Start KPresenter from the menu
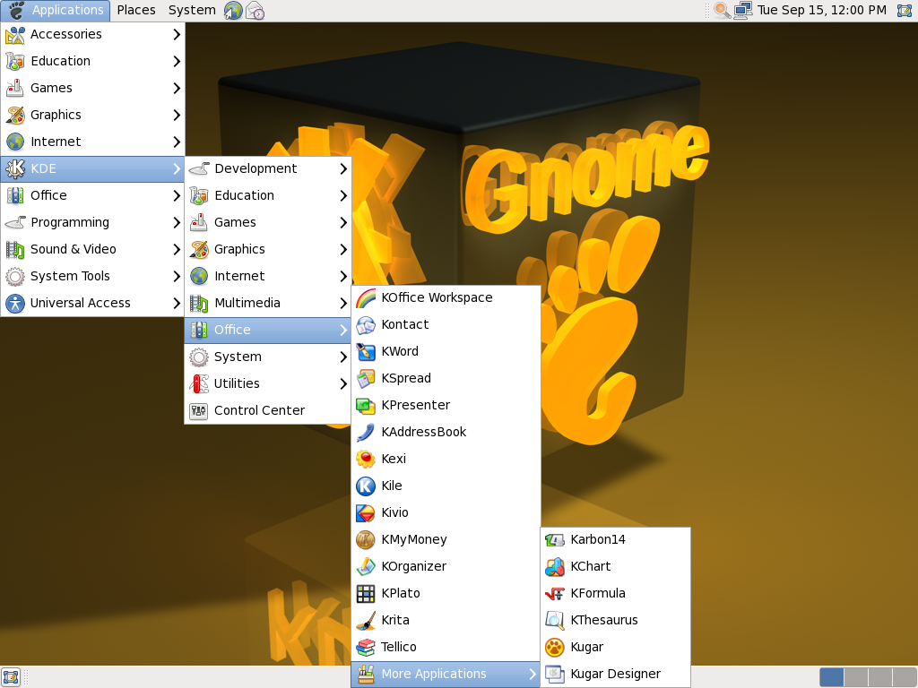Image resolution: width=918 pixels, height=688 pixels. coord(445,405)
